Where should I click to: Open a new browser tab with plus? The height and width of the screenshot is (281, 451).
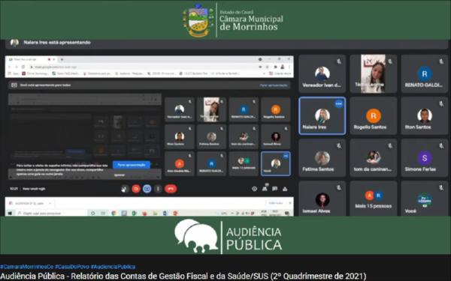[x=62, y=59]
